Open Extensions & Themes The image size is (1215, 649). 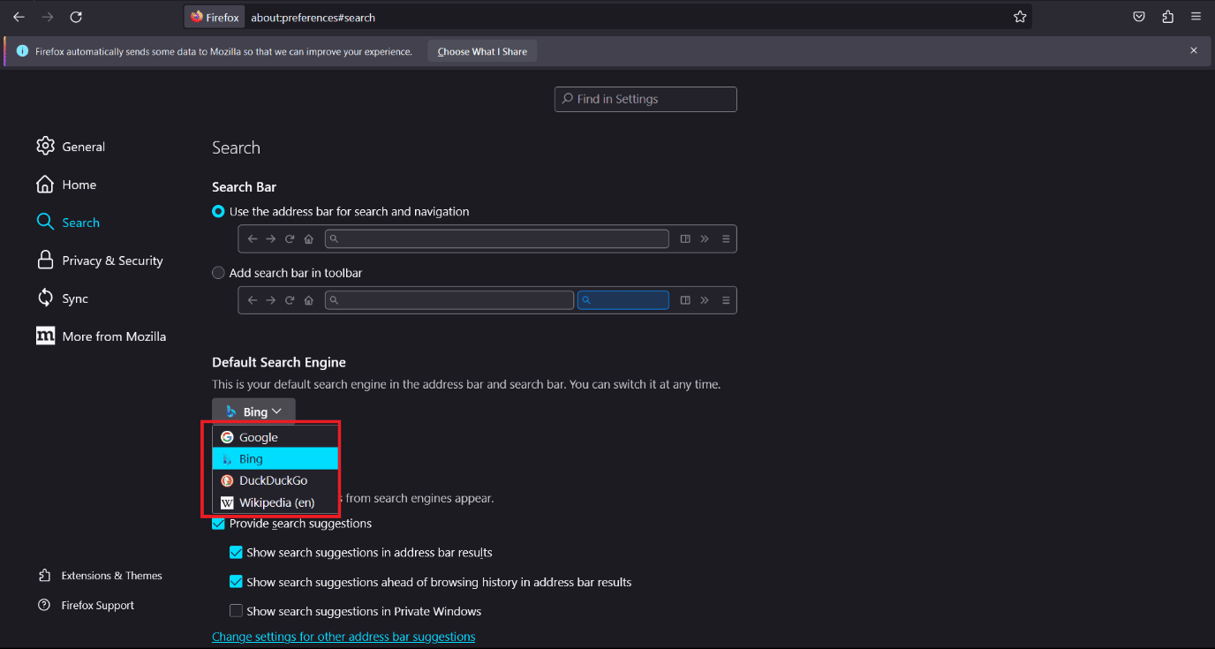coord(101,576)
